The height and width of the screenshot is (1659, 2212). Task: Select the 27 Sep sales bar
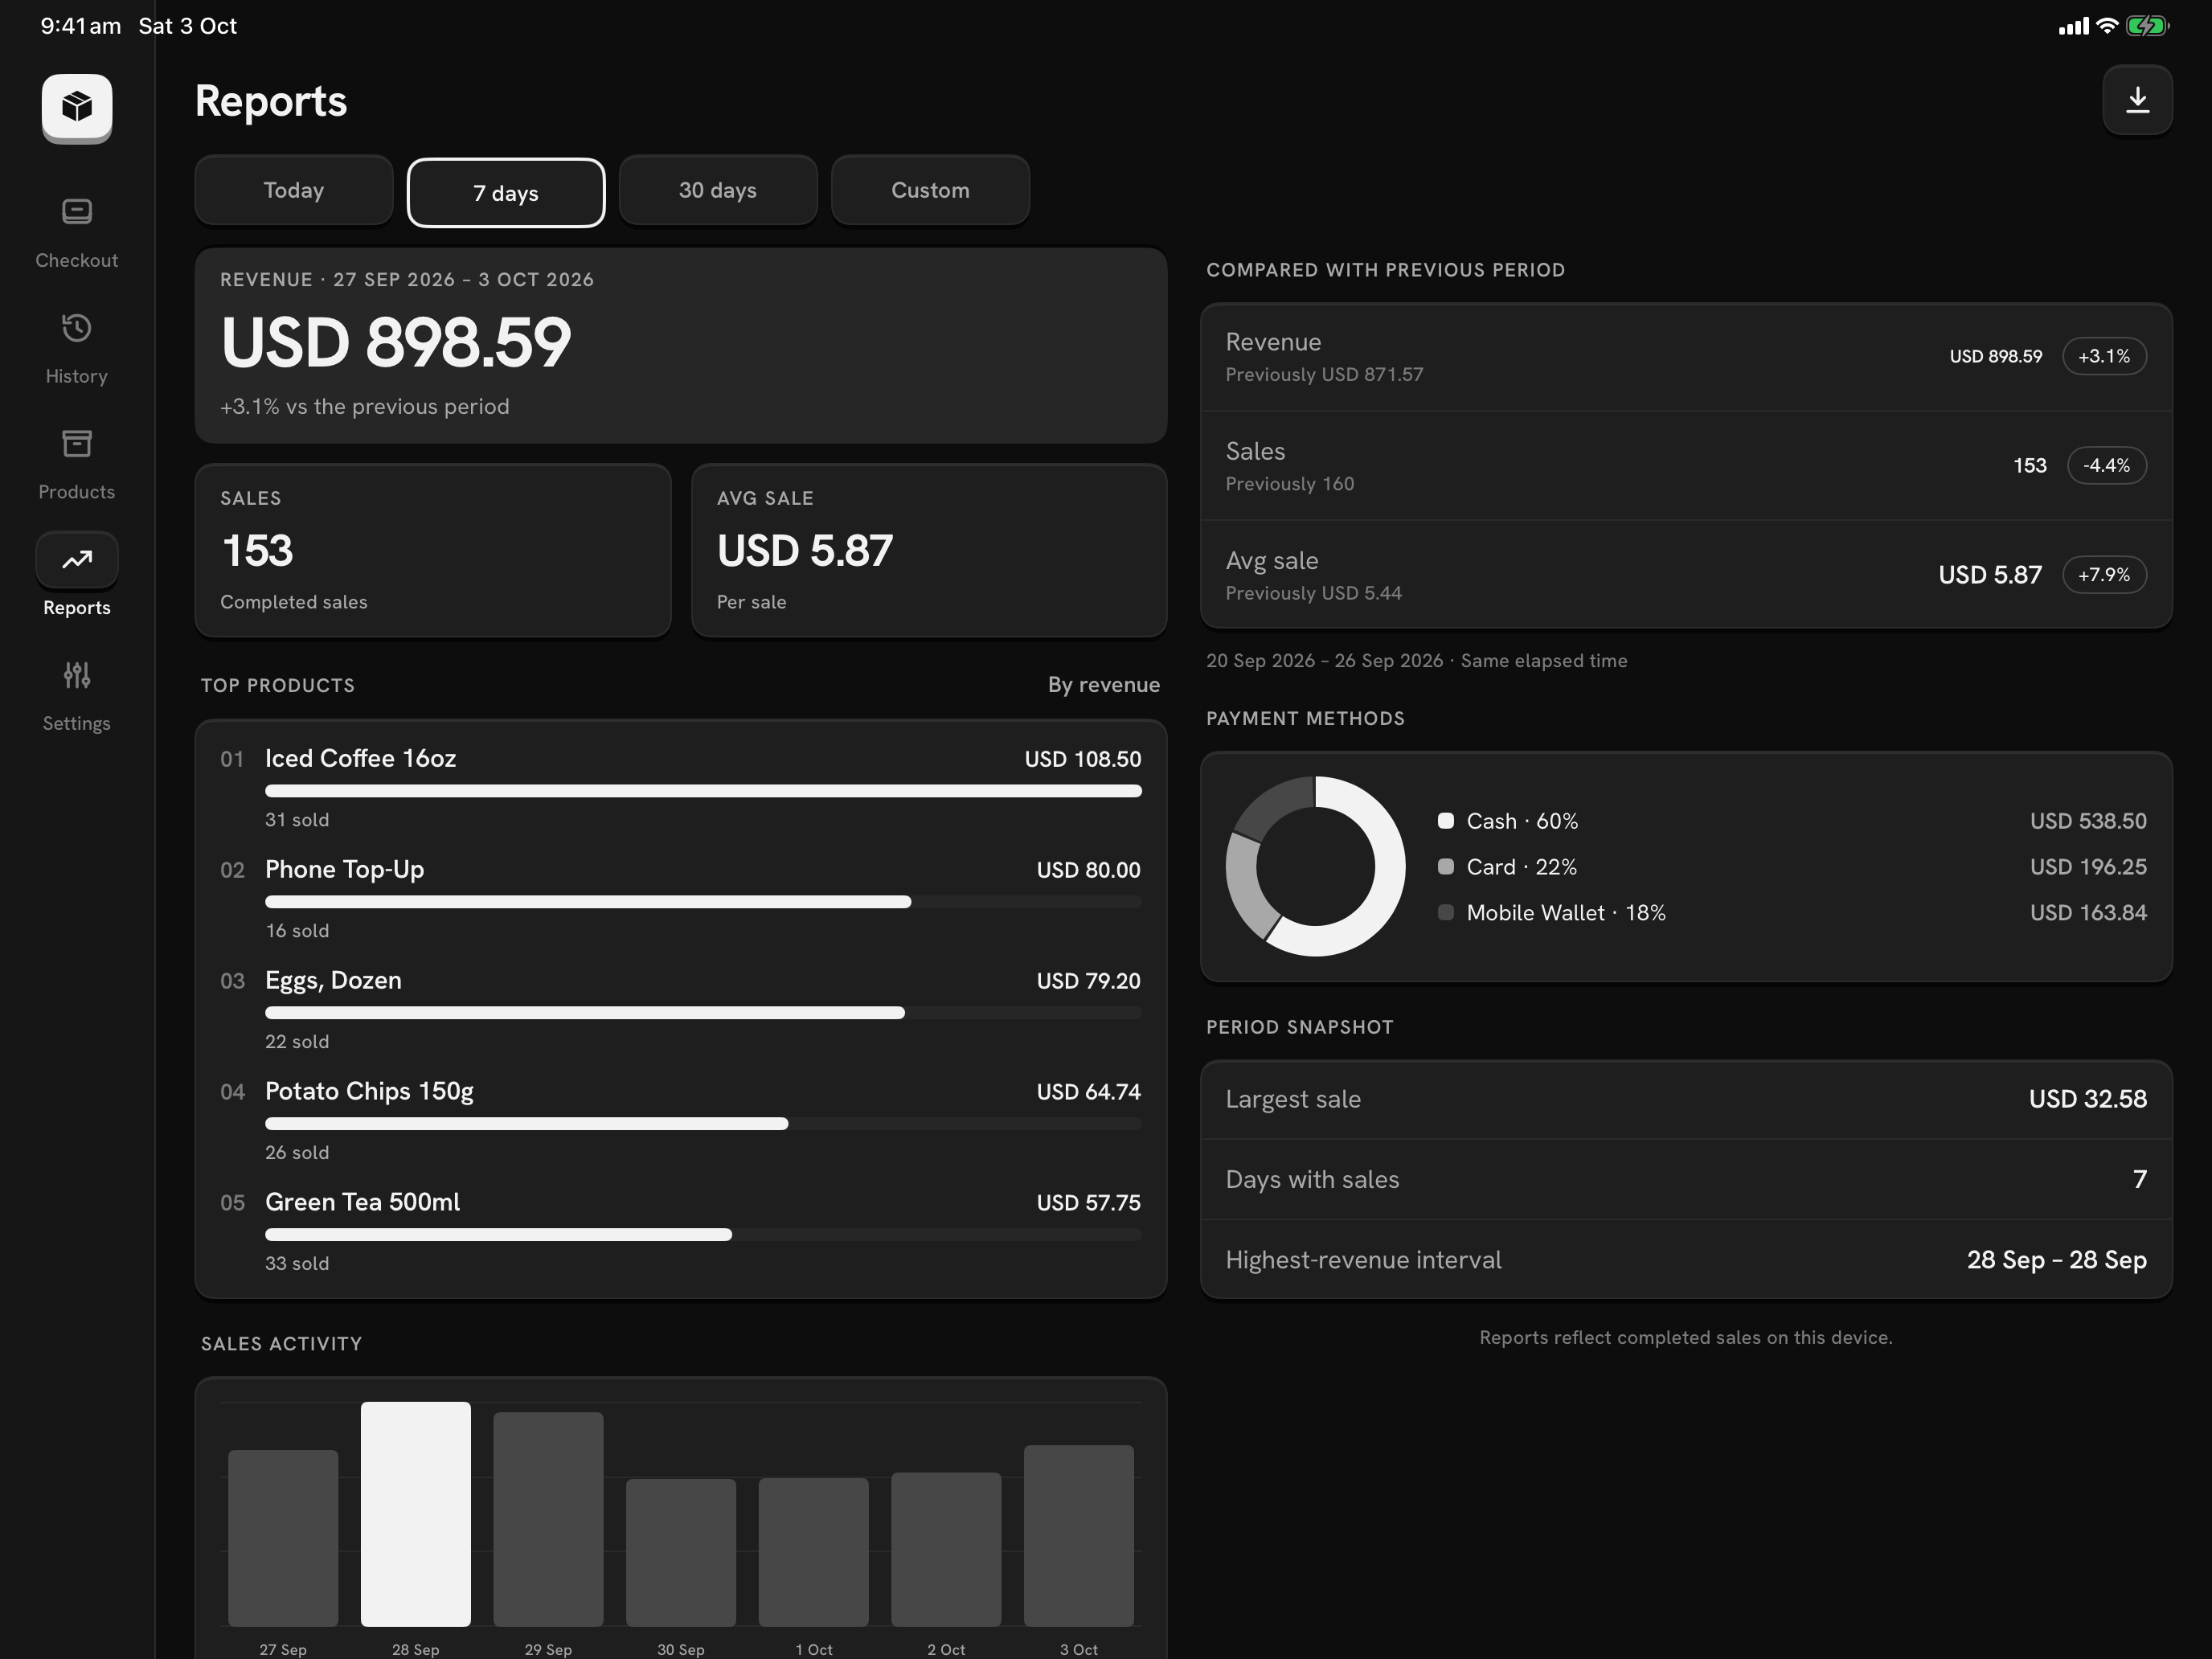283,1537
